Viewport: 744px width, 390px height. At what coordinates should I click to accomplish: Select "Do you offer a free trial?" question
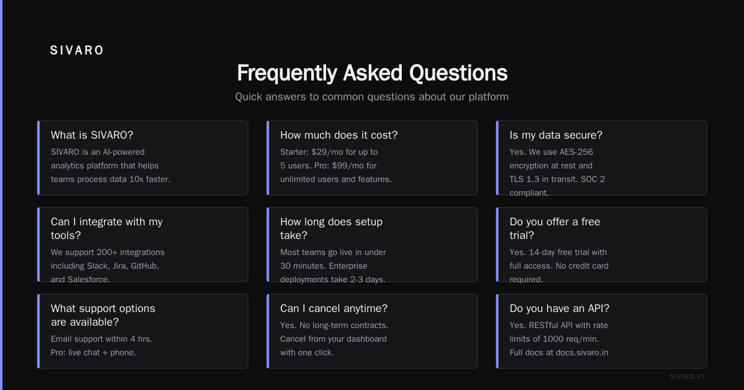click(601, 245)
